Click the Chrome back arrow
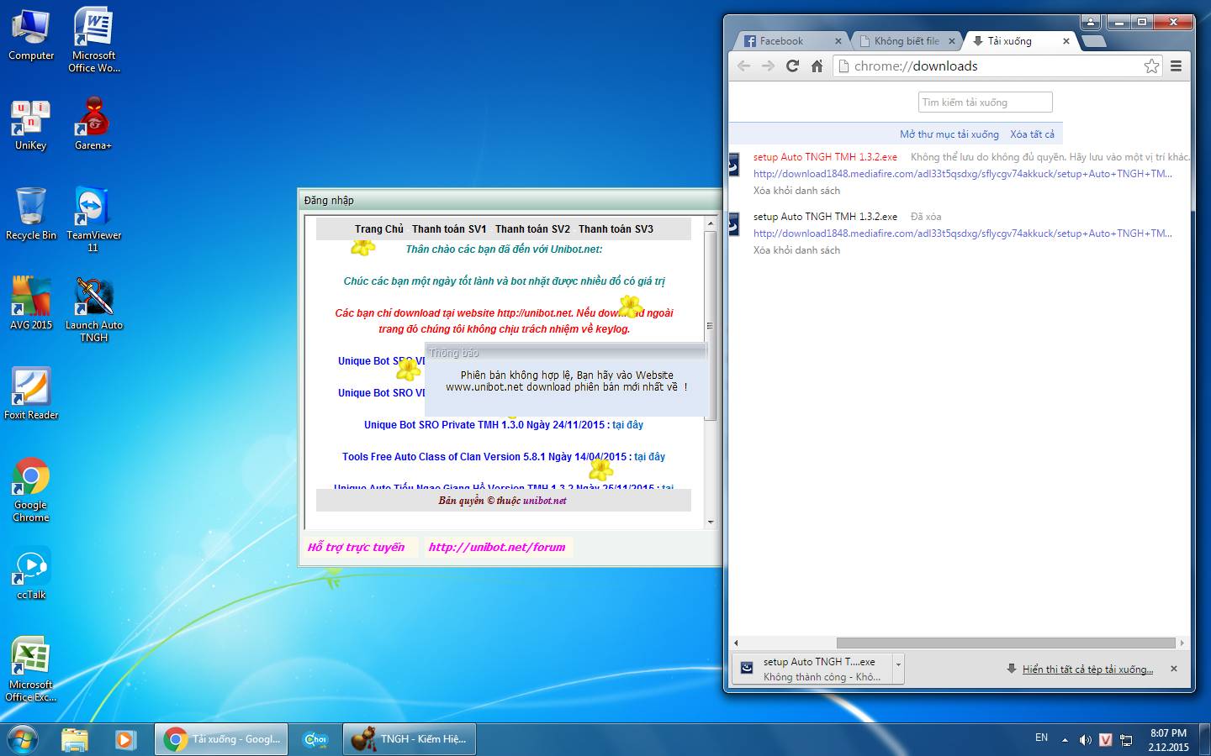 tap(743, 66)
